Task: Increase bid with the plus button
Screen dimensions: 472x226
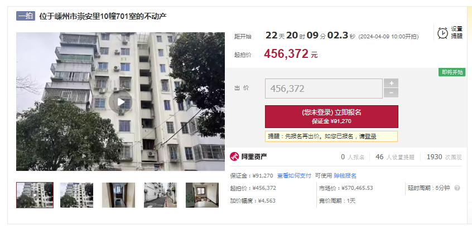Action: [391, 83]
